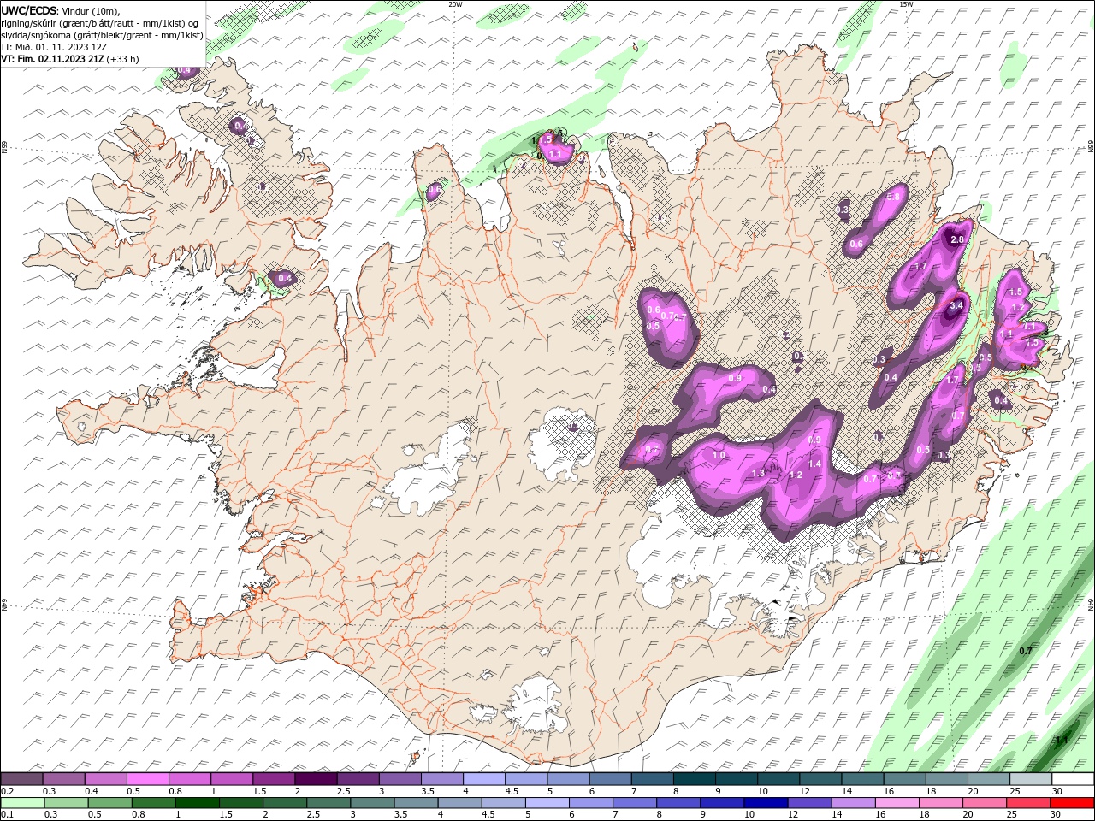The height and width of the screenshot is (821, 1095).
Task: Click the '15W' longitude label
Action: point(906,4)
